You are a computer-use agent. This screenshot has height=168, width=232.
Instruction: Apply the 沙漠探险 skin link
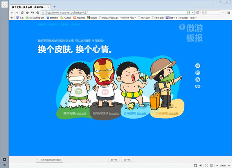pos(173,114)
